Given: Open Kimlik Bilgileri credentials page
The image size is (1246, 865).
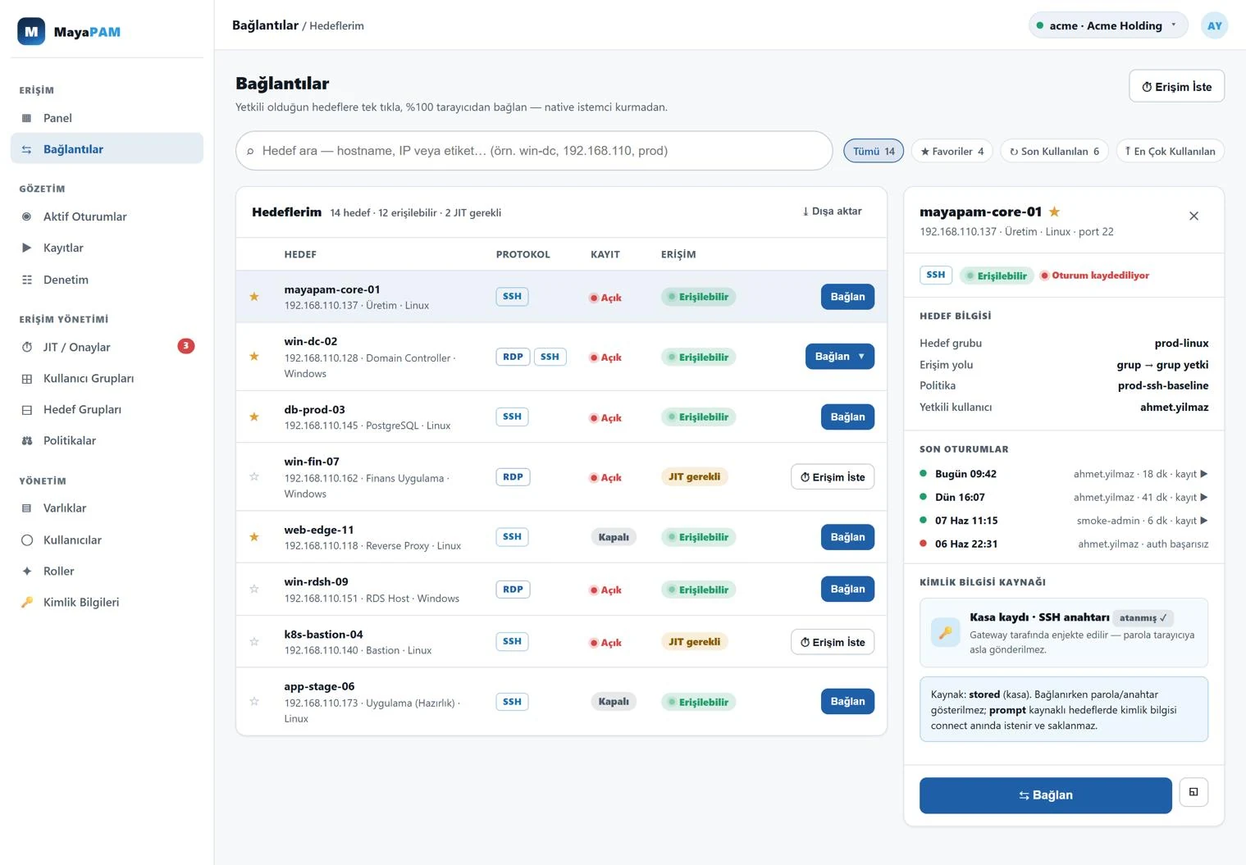Looking at the screenshot, I should click(x=107, y=602).
